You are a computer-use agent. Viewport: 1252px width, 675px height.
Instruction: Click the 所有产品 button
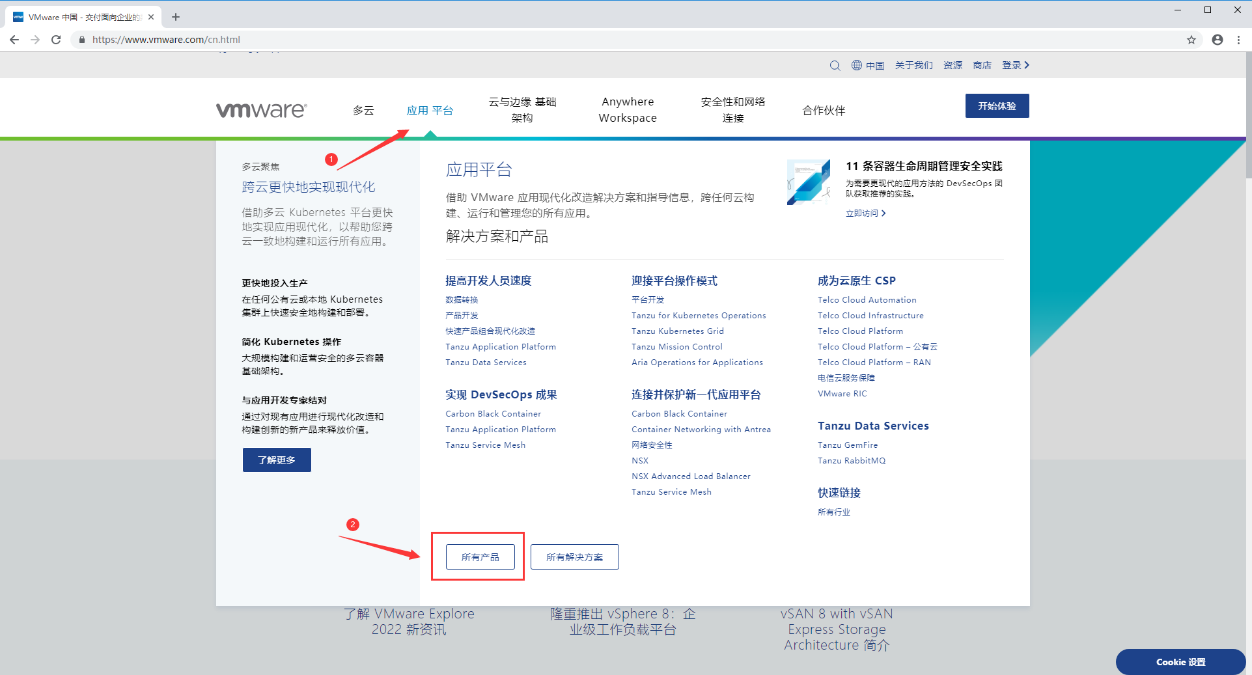point(480,557)
